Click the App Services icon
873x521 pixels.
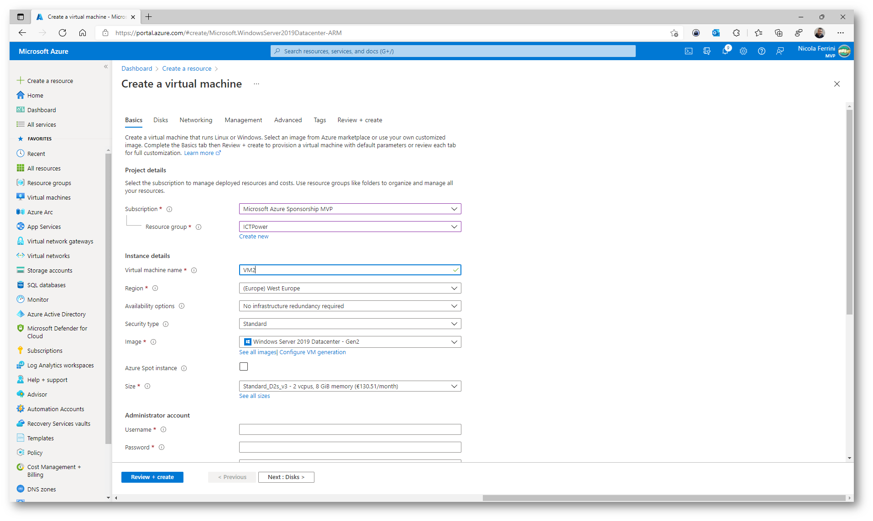coord(21,227)
